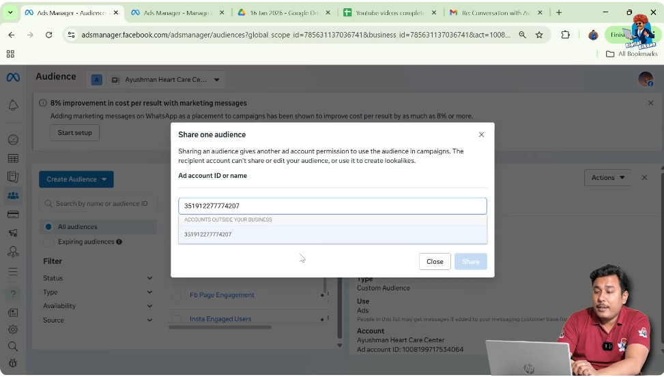Switch to the Gmail conversation tab
This screenshot has width=664, height=377.
point(496,13)
